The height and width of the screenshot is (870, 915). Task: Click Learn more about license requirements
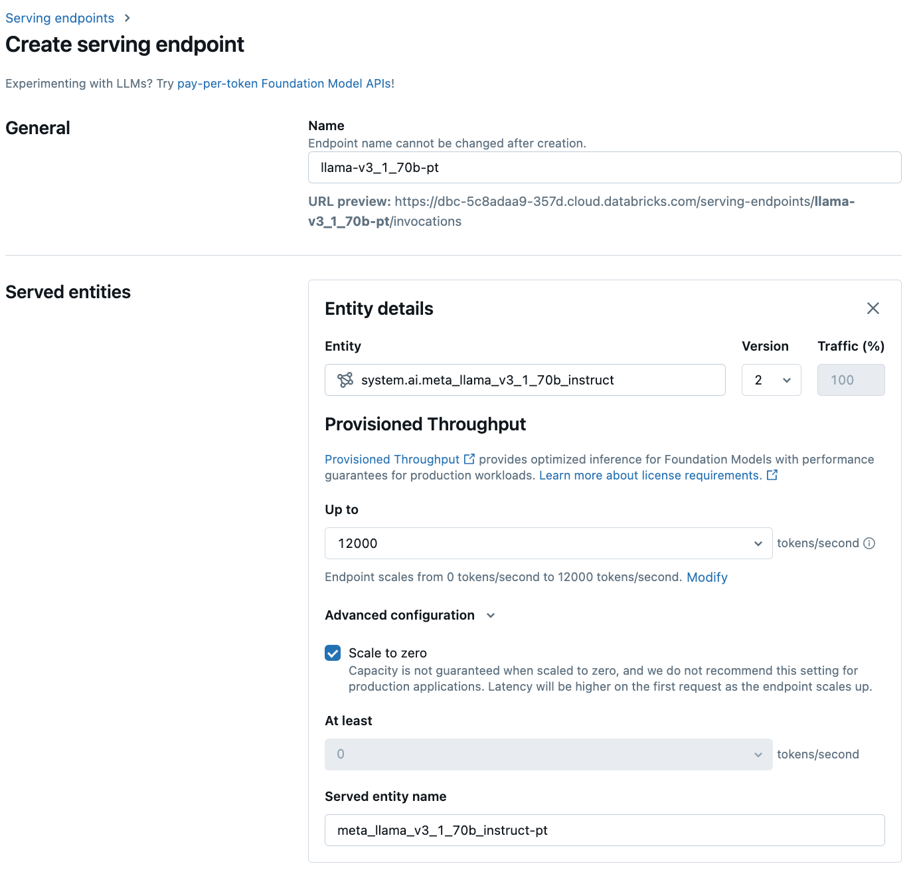pos(650,476)
